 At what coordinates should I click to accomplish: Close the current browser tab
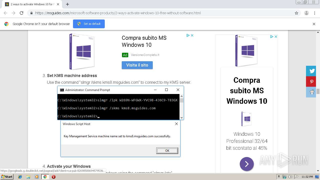coord(58,4)
